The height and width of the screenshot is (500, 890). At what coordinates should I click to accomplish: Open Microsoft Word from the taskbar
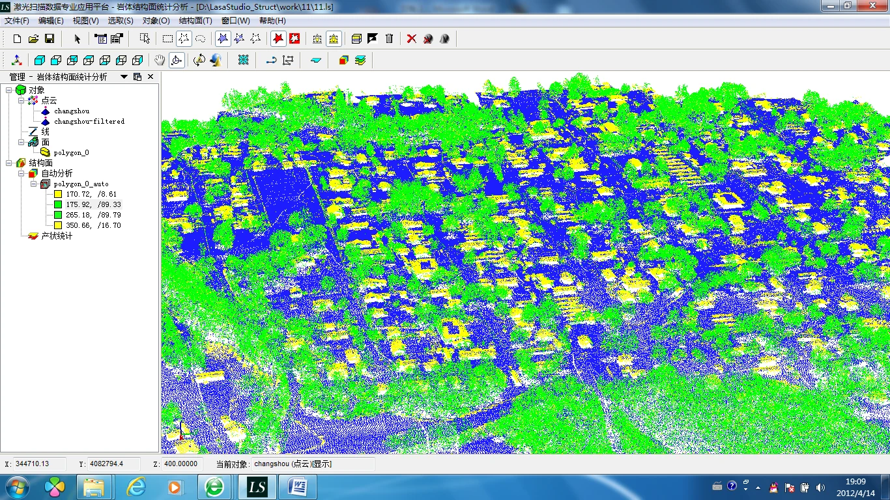(x=297, y=487)
